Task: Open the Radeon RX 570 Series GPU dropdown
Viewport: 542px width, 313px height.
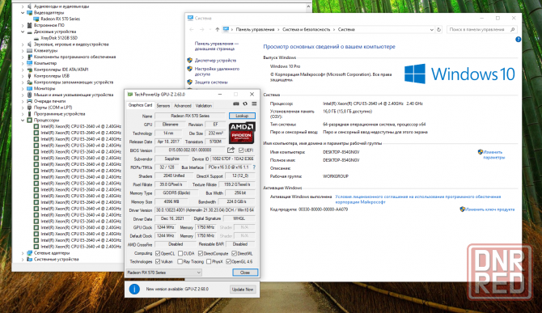Action: tap(164, 273)
